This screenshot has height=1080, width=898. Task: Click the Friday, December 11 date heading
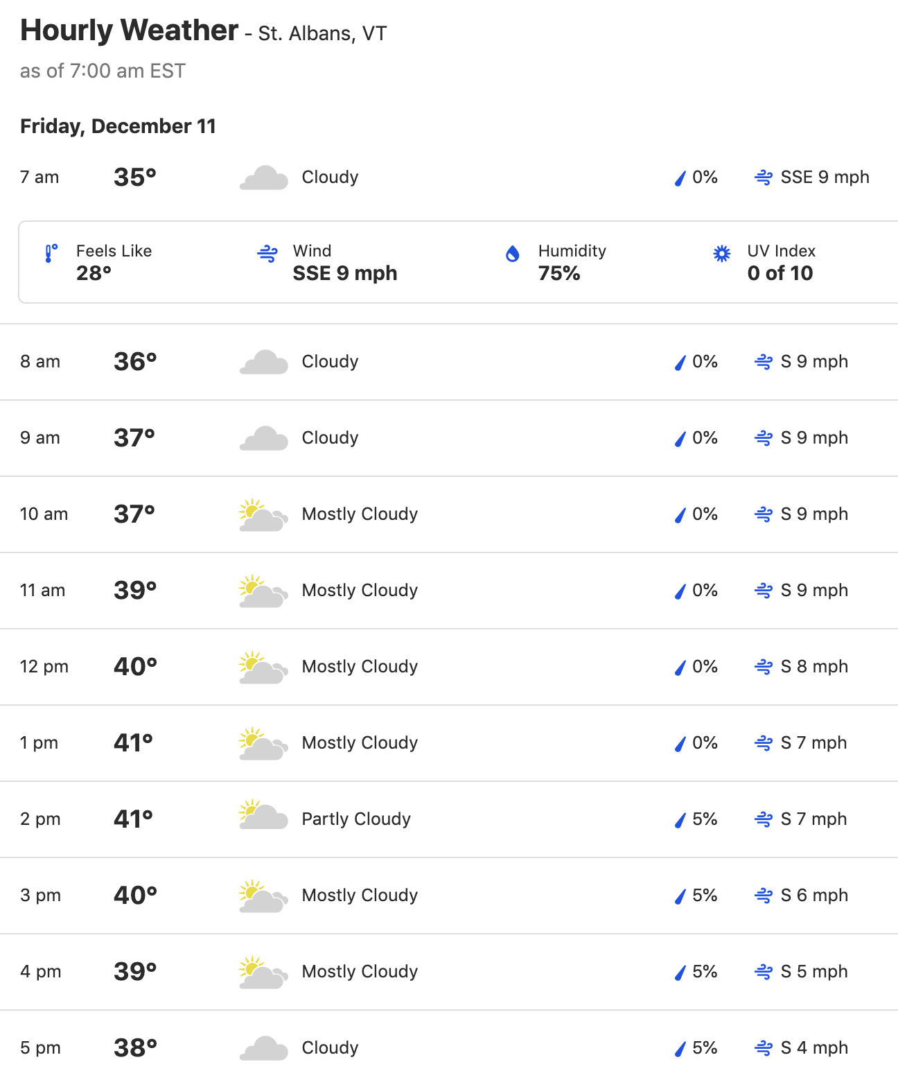[x=118, y=126]
